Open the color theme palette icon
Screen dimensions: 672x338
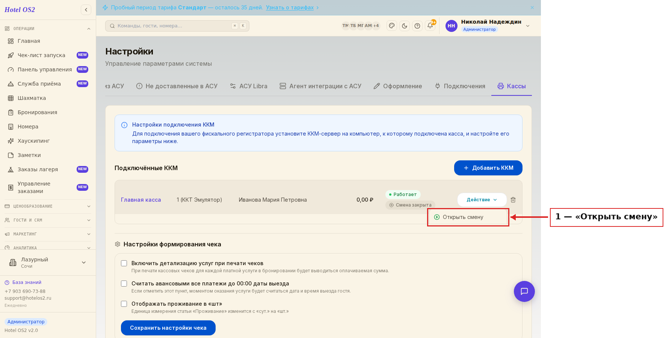tap(392, 26)
